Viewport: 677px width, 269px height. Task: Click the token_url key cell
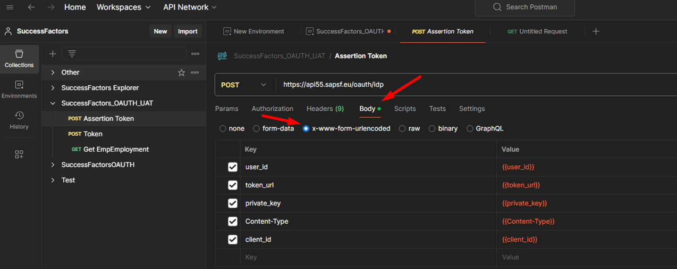368,185
